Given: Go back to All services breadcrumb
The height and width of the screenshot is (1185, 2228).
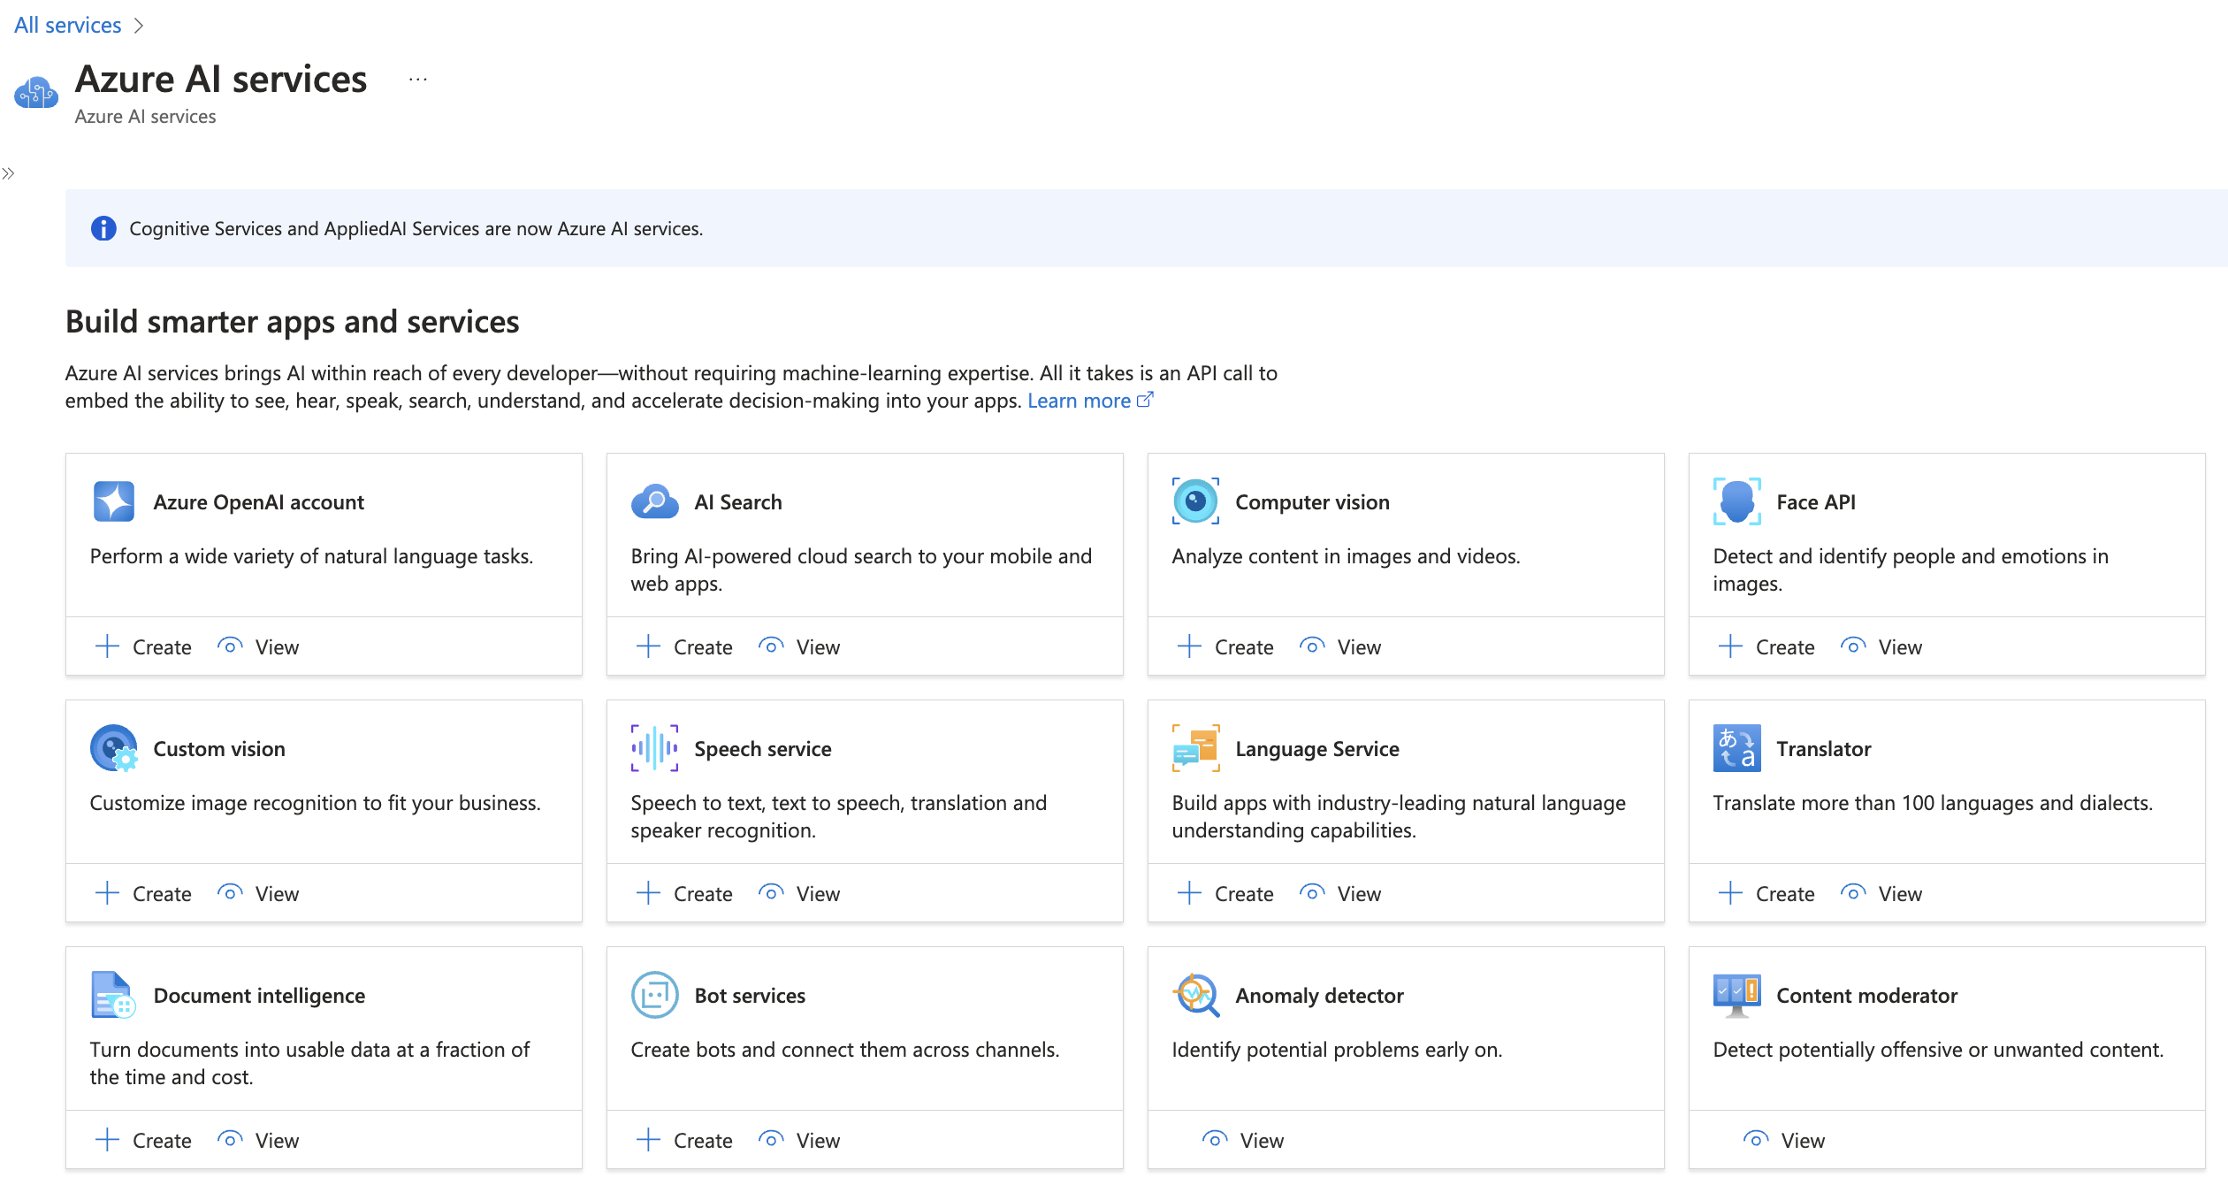Looking at the screenshot, I should (x=68, y=25).
